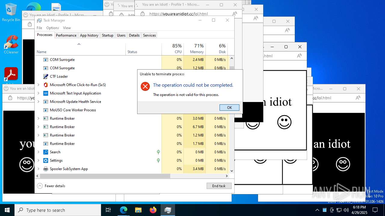The height and width of the screenshot is (216, 385).
Task: Click the lock icon in top Edge address bar
Action: point(143,13)
